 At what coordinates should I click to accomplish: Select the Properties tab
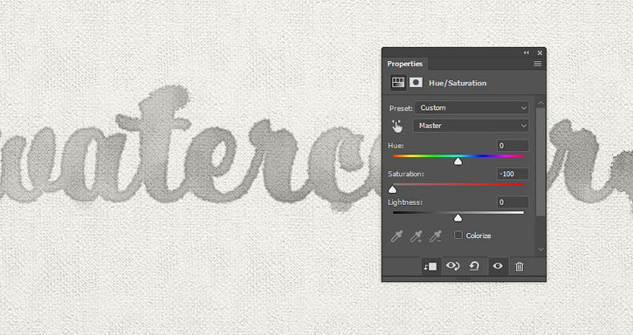tap(404, 64)
